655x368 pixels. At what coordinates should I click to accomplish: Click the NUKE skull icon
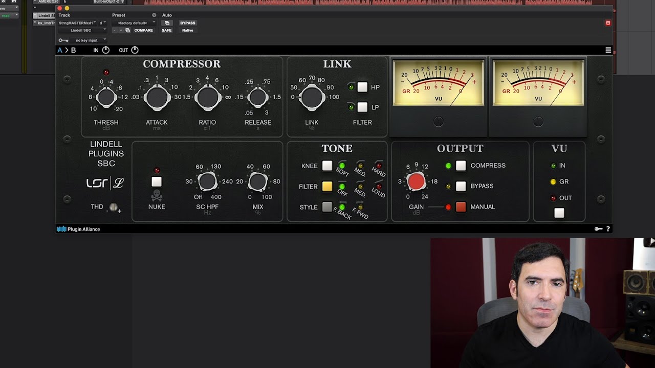coord(157,196)
